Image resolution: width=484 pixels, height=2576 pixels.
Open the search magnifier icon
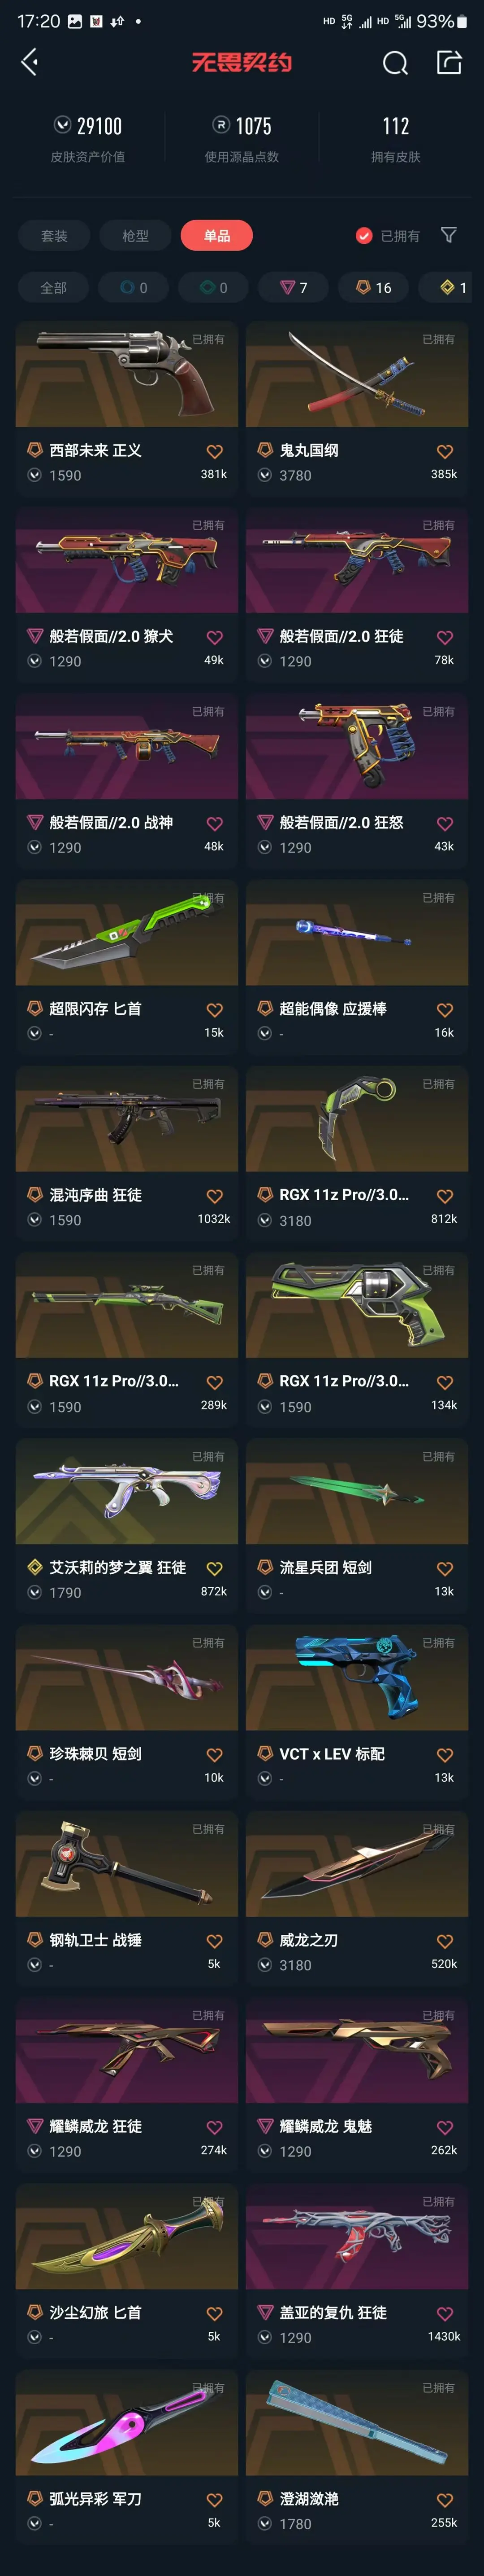pos(395,63)
